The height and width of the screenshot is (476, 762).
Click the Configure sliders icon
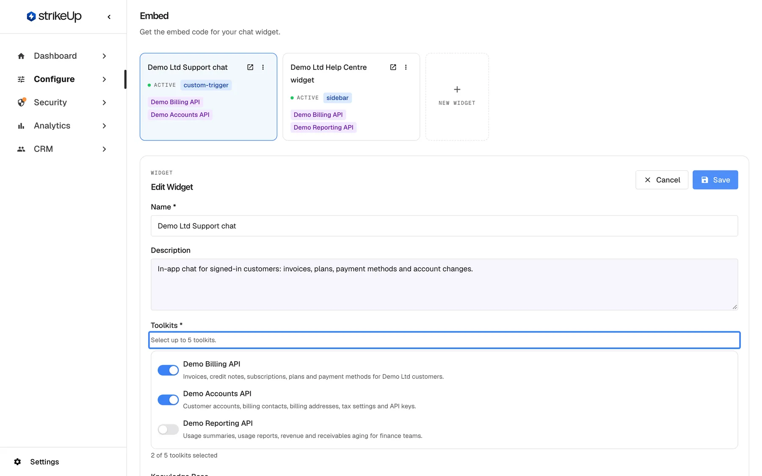click(x=21, y=79)
